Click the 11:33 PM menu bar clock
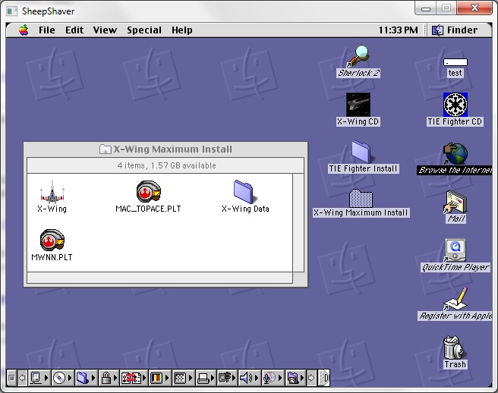This screenshot has width=498, height=393. (399, 30)
